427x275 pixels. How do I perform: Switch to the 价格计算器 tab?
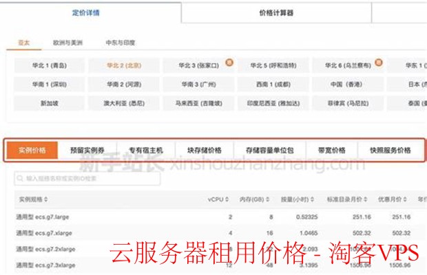click(x=276, y=12)
